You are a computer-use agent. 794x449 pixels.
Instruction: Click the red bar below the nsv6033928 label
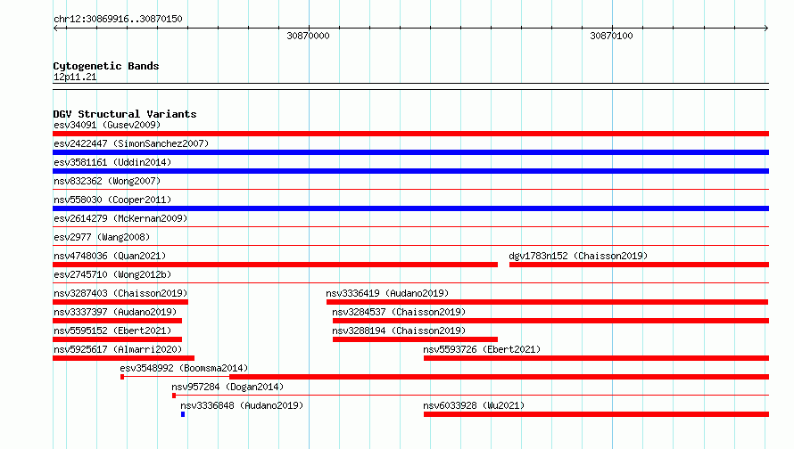[597, 414]
